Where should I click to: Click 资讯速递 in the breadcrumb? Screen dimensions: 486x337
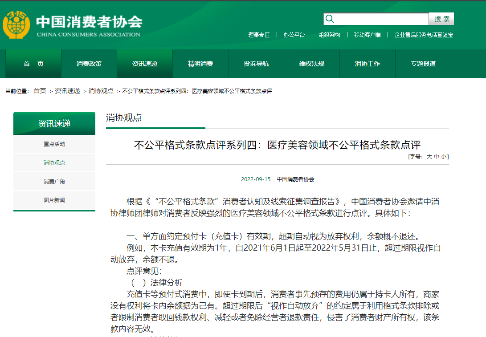pyautogui.click(x=67, y=91)
